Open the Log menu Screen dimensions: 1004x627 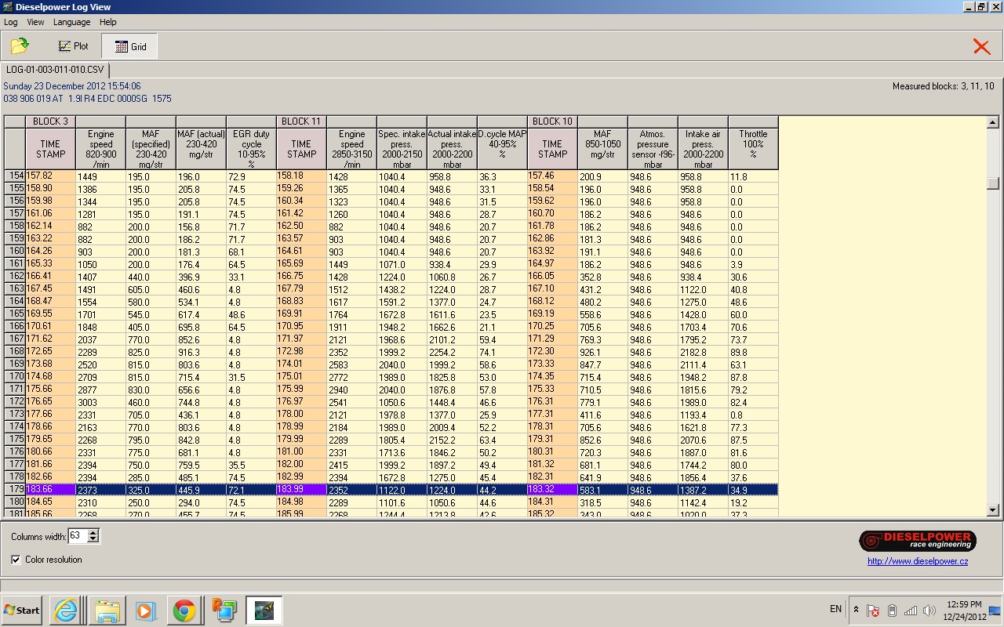point(11,22)
